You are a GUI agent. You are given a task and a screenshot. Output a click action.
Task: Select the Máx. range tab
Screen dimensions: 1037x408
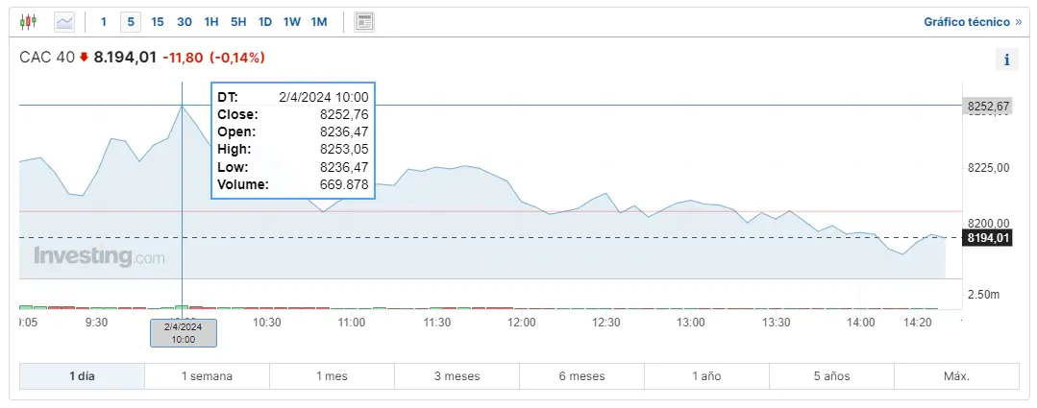pos(956,376)
